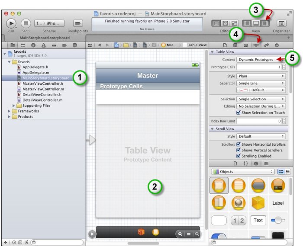Toggle Scrolling Enabled checkbox

coord(239,156)
